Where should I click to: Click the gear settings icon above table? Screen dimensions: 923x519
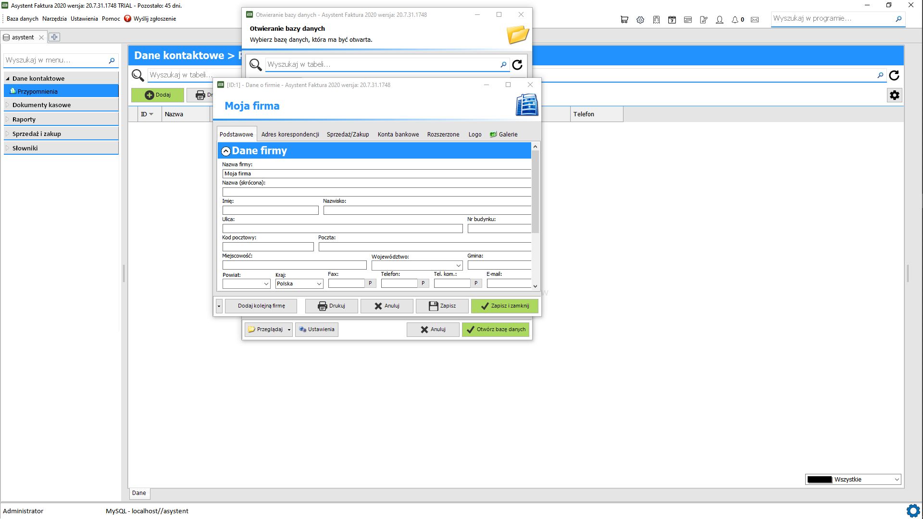pyautogui.click(x=894, y=95)
